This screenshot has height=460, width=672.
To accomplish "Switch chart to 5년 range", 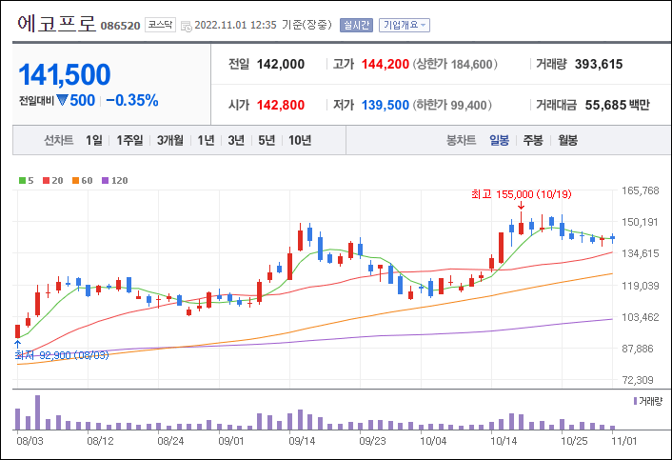I will 267,140.
